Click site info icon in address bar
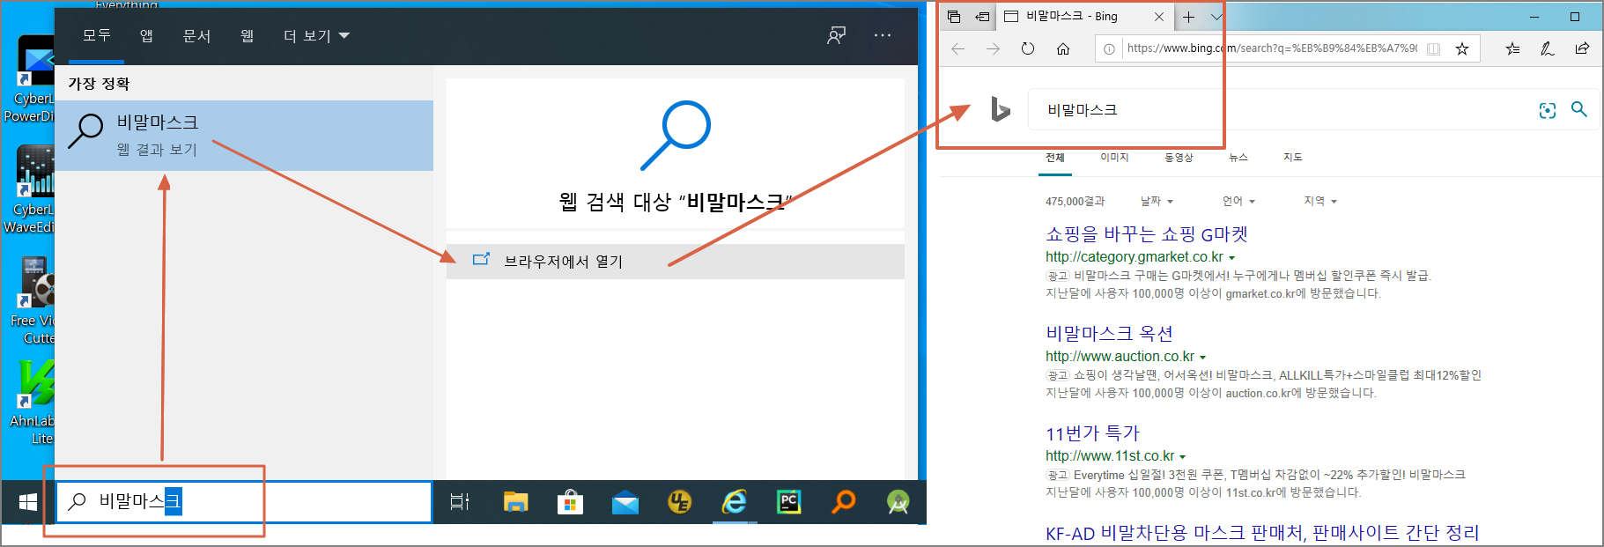 [x=1109, y=48]
